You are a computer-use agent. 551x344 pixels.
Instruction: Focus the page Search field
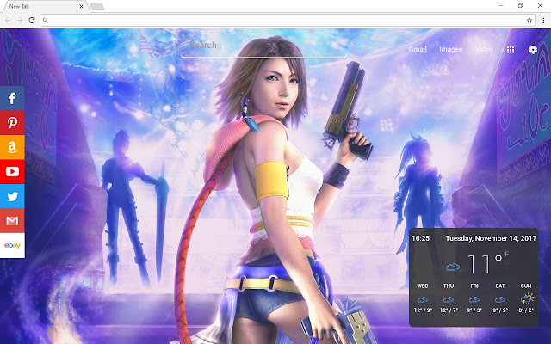[264, 47]
